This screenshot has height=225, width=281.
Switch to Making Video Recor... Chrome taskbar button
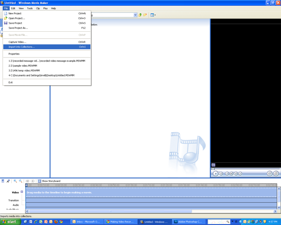click(121, 222)
